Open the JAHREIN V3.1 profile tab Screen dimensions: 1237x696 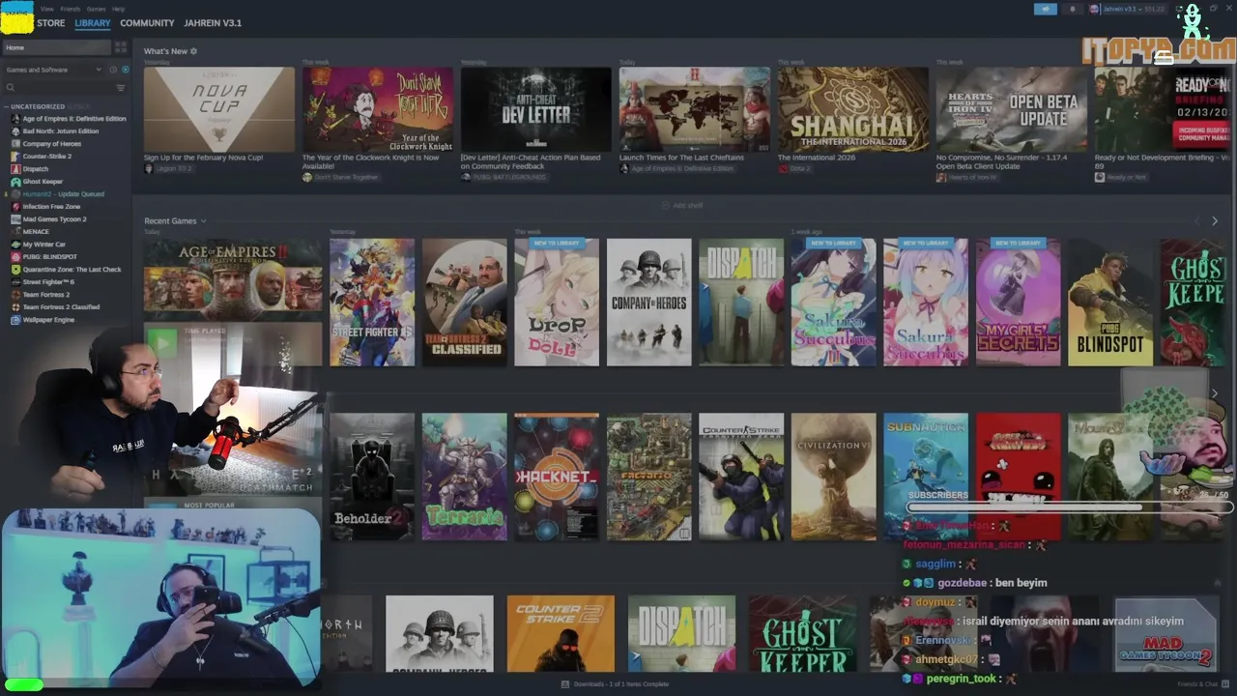click(x=213, y=23)
